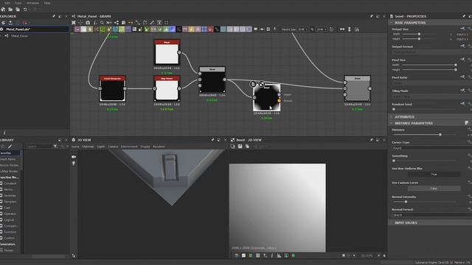Pin the Properties panel
Image resolution: width=472 pixels, height=265 pixels.
click(464, 16)
